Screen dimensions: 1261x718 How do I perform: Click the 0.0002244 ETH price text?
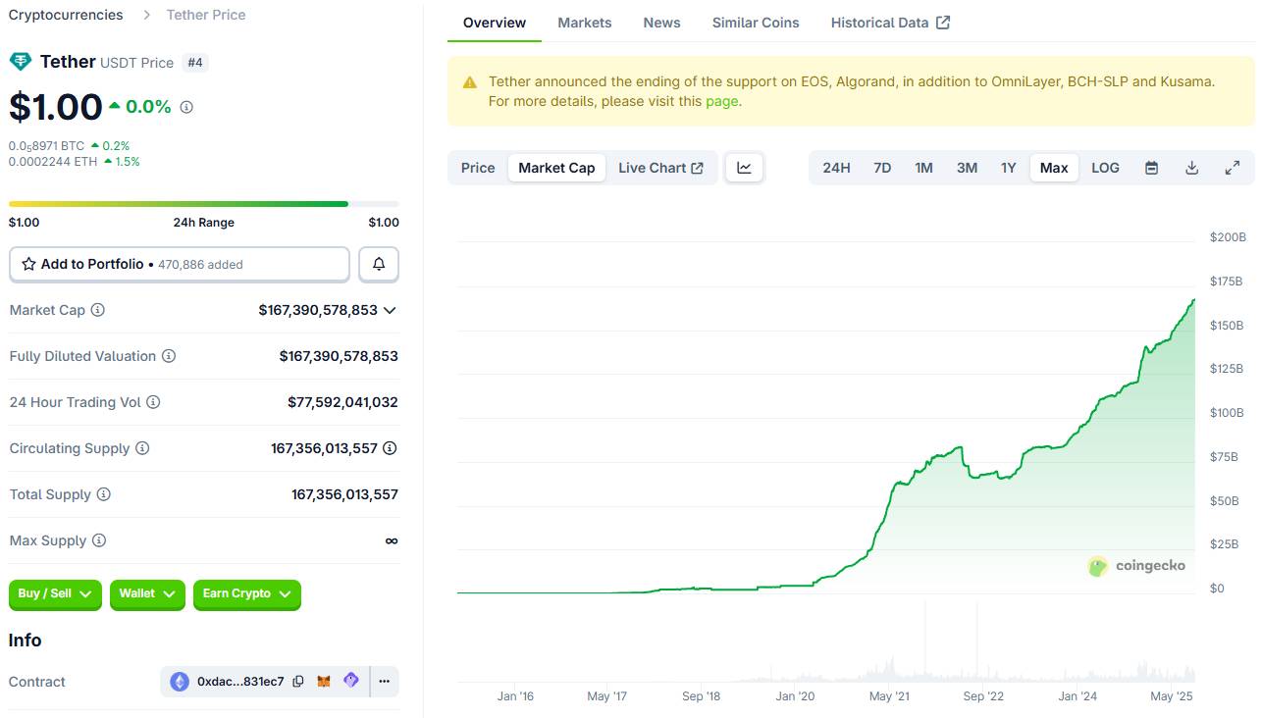click(53, 162)
